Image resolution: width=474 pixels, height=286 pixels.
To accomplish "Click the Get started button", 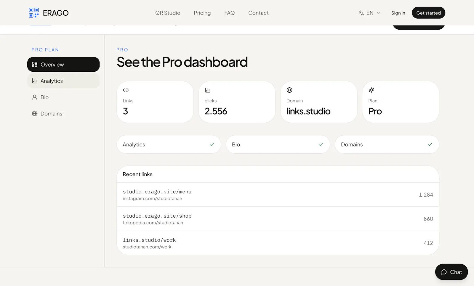I will tap(428, 13).
